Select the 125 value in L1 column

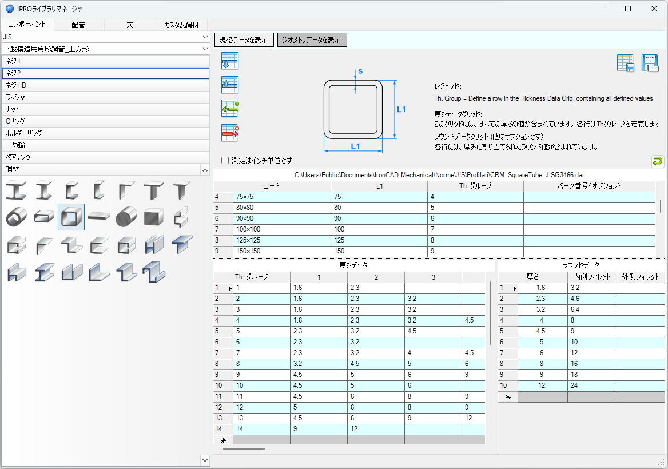(x=379, y=240)
